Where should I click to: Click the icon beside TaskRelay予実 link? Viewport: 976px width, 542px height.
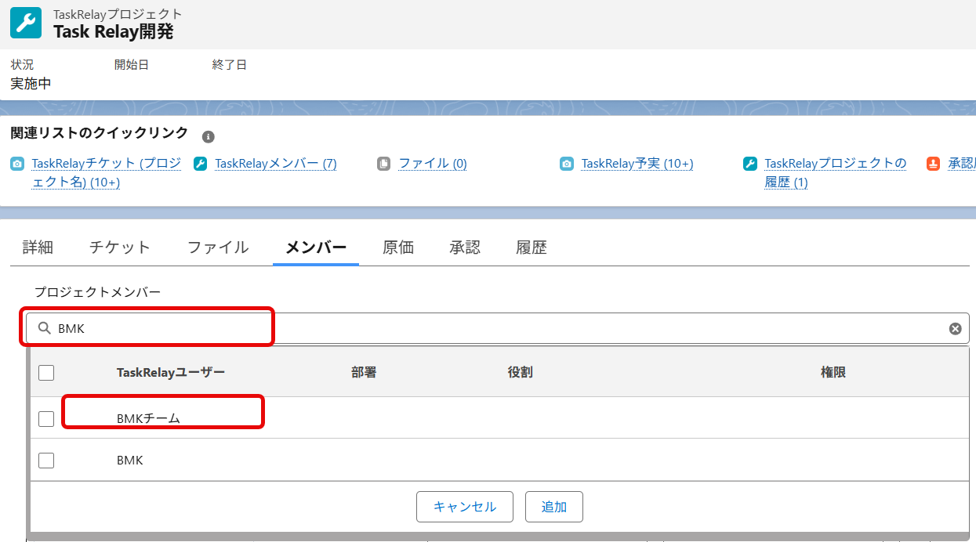567,164
